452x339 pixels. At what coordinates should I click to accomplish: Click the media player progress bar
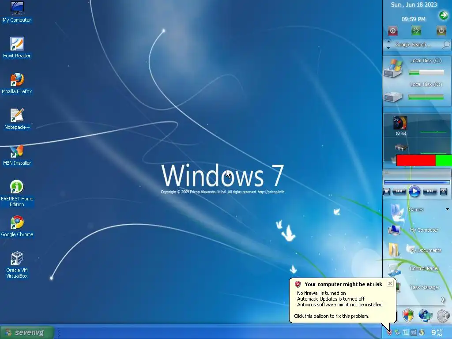coord(417,182)
